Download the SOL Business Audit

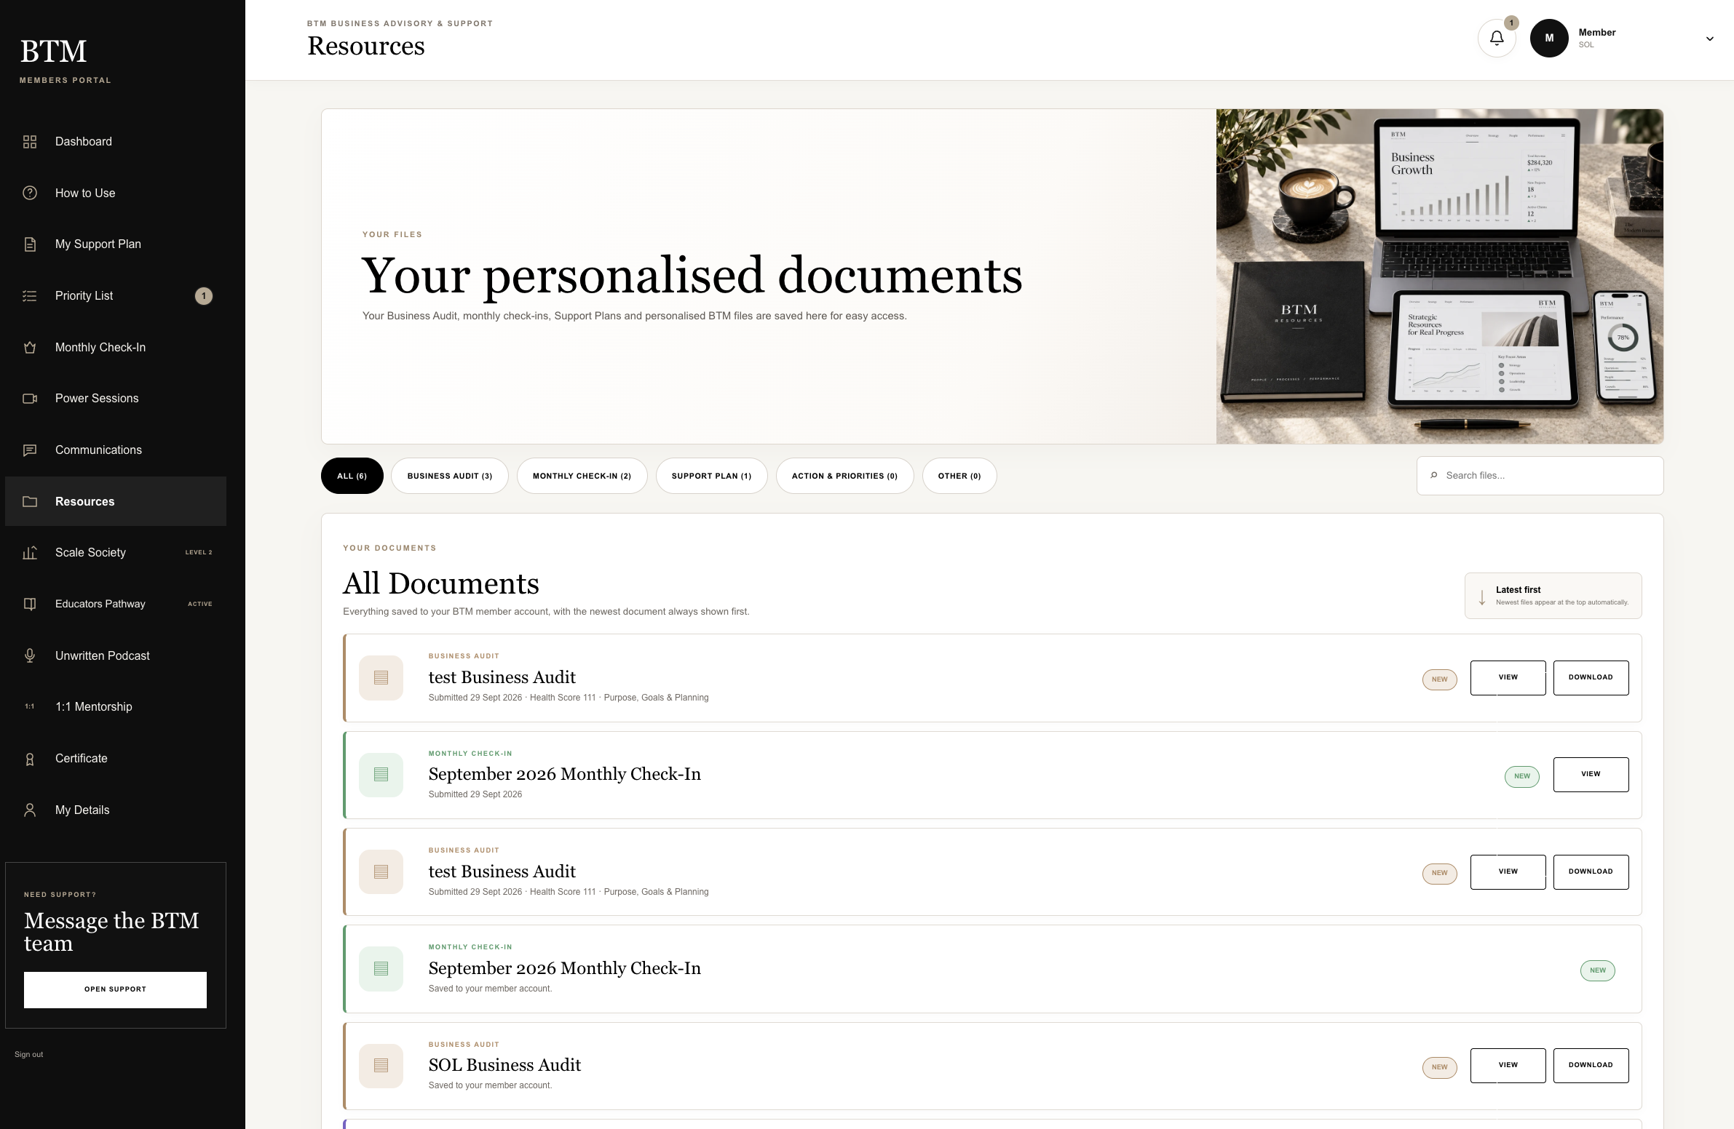tap(1591, 1066)
